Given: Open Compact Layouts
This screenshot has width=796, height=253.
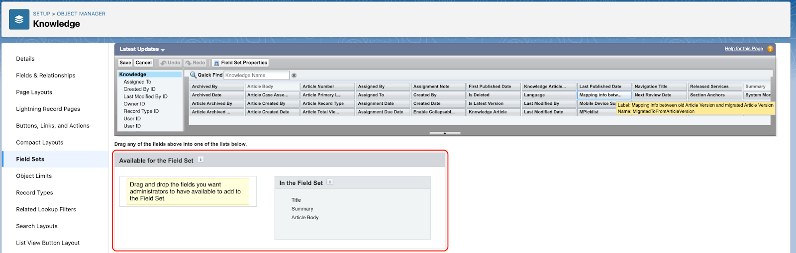Looking at the screenshot, I should coord(39,143).
